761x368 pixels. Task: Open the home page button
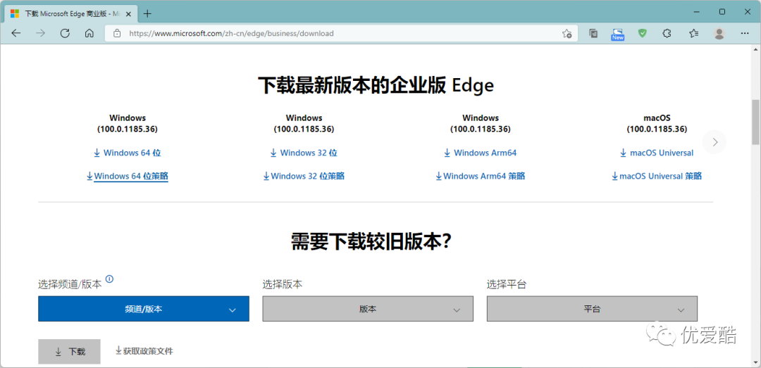[x=89, y=34]
